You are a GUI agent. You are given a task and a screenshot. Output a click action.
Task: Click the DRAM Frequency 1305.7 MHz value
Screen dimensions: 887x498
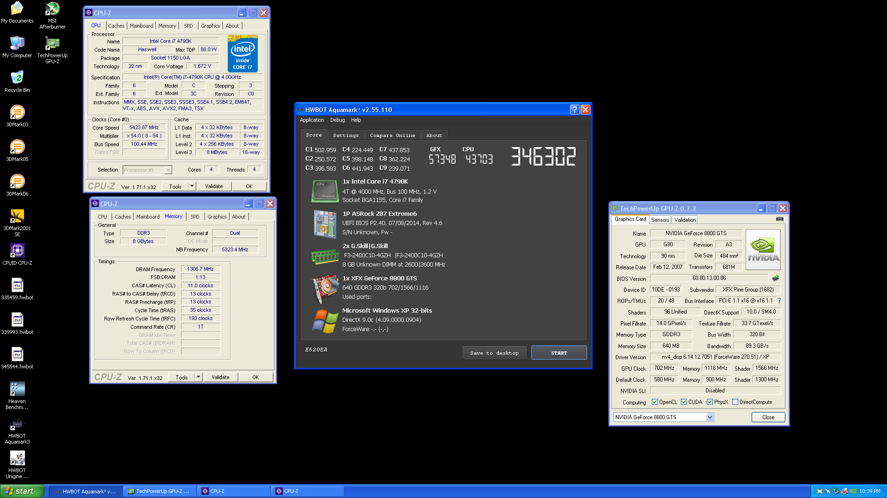200,269
